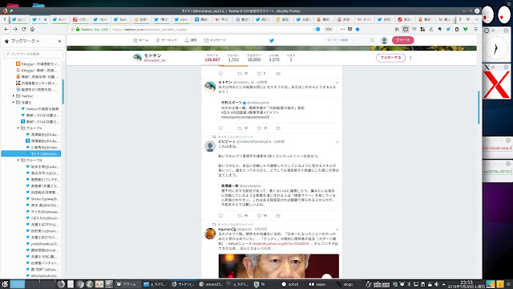Collapse the グループB bookmarks folder
This screenshot has height=289, width=513.
[x=18, y=161]
